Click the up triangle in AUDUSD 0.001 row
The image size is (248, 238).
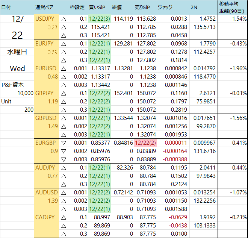(x=64, y=193)
